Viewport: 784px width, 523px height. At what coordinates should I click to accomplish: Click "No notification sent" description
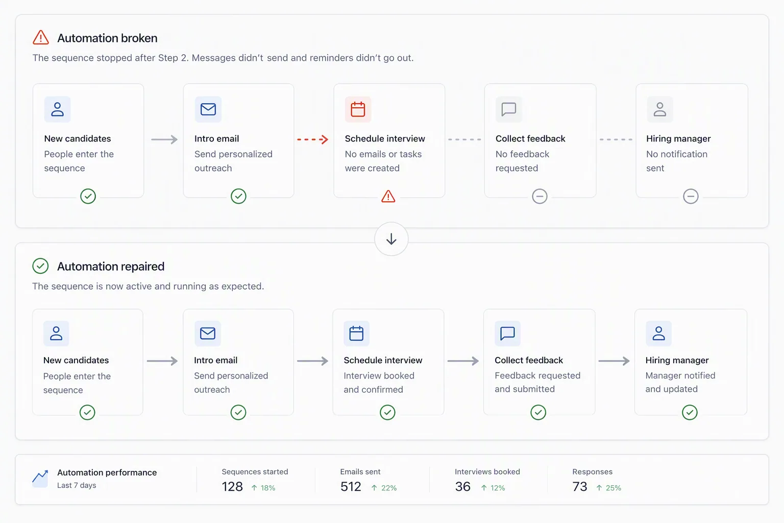pyautogui.click(x=677, y=161)
